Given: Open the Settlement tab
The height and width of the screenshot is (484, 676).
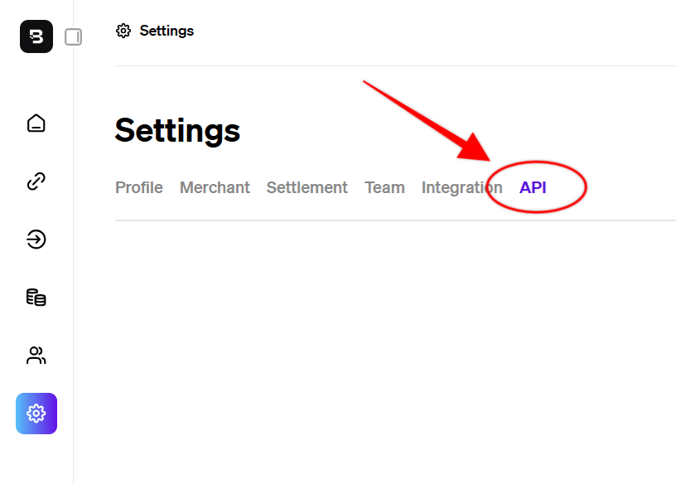Looking at the screenshot, I should pyautogui.click(x=307, y=187).
